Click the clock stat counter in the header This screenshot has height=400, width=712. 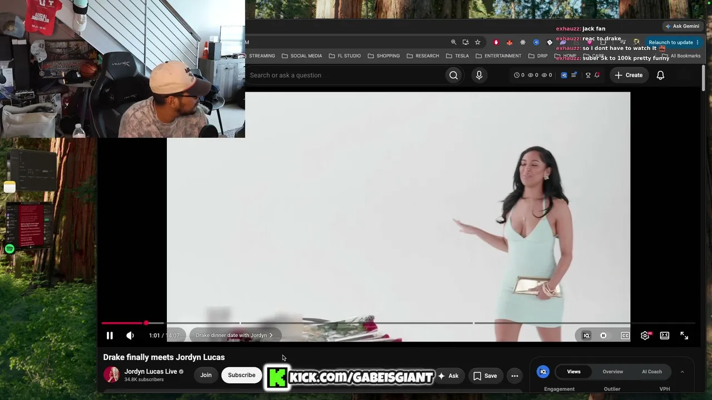pos(519,75)
